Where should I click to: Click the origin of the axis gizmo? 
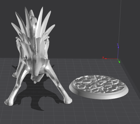[118, 59]
